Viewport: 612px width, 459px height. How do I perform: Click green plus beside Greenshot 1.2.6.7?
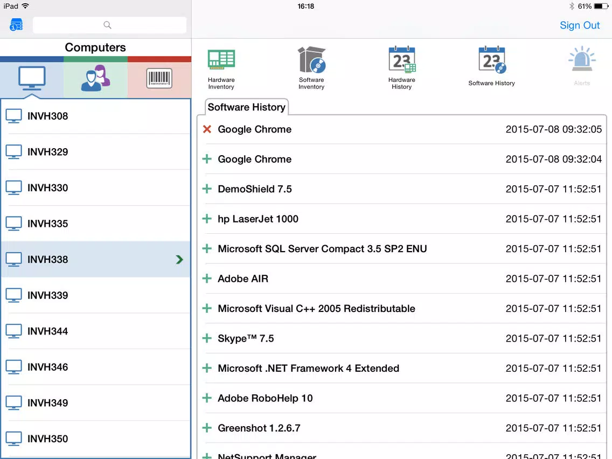207,428
